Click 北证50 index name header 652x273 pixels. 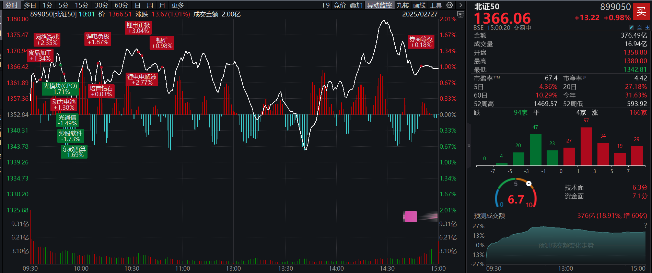point(487,7)
